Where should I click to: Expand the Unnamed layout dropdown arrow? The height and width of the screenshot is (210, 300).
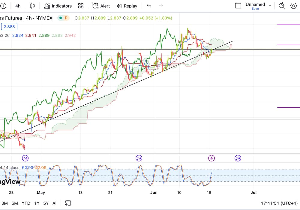(x=270, y=6)
